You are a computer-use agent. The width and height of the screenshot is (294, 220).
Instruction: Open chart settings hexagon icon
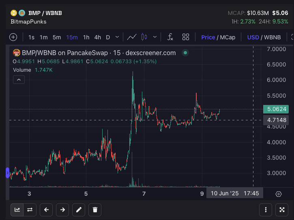(x=279, y=194)
